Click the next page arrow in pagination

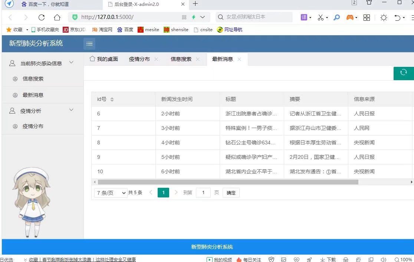pos(176,192)
